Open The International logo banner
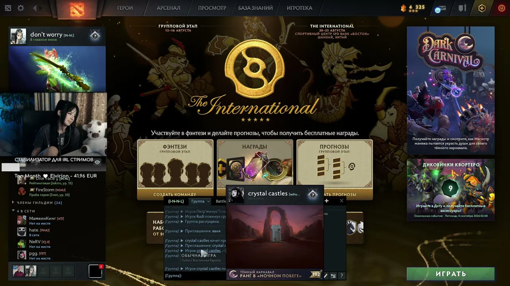 (x=254, y=79)
